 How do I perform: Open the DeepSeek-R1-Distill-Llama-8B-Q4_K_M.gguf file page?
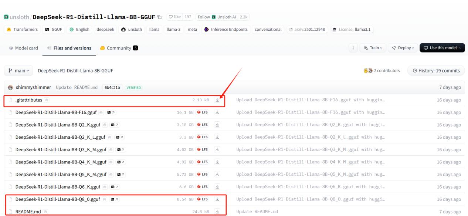pos(61,162)
